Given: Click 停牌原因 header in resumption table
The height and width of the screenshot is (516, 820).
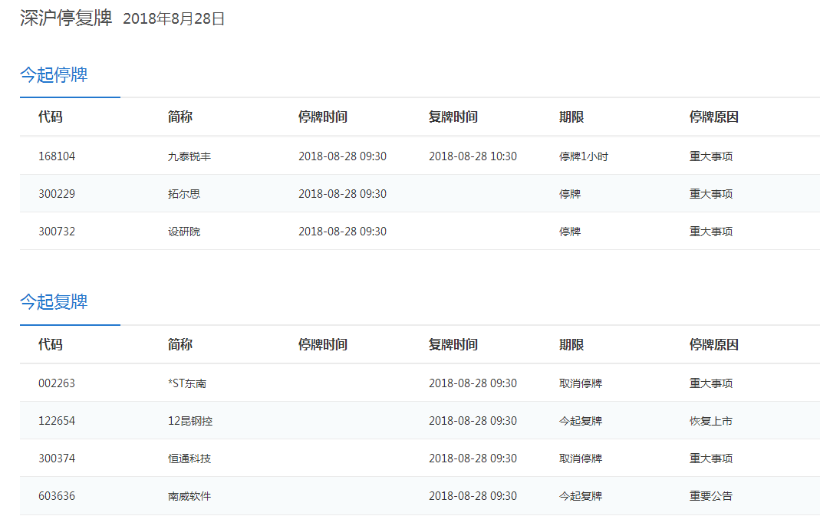Looking at the screenshot, I should click(713, 345).
